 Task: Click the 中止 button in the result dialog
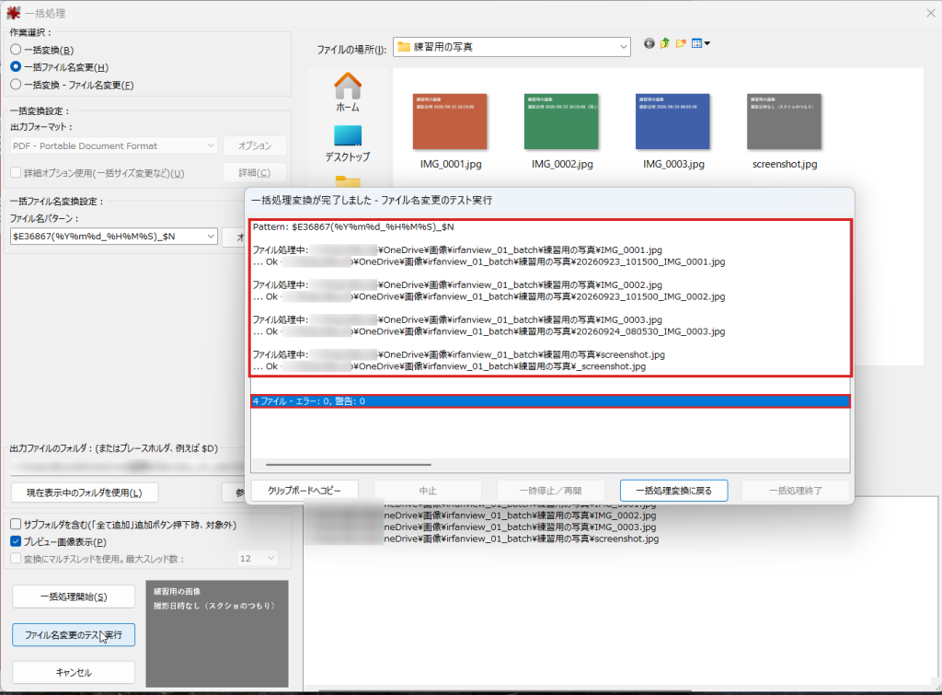[428, 491]
